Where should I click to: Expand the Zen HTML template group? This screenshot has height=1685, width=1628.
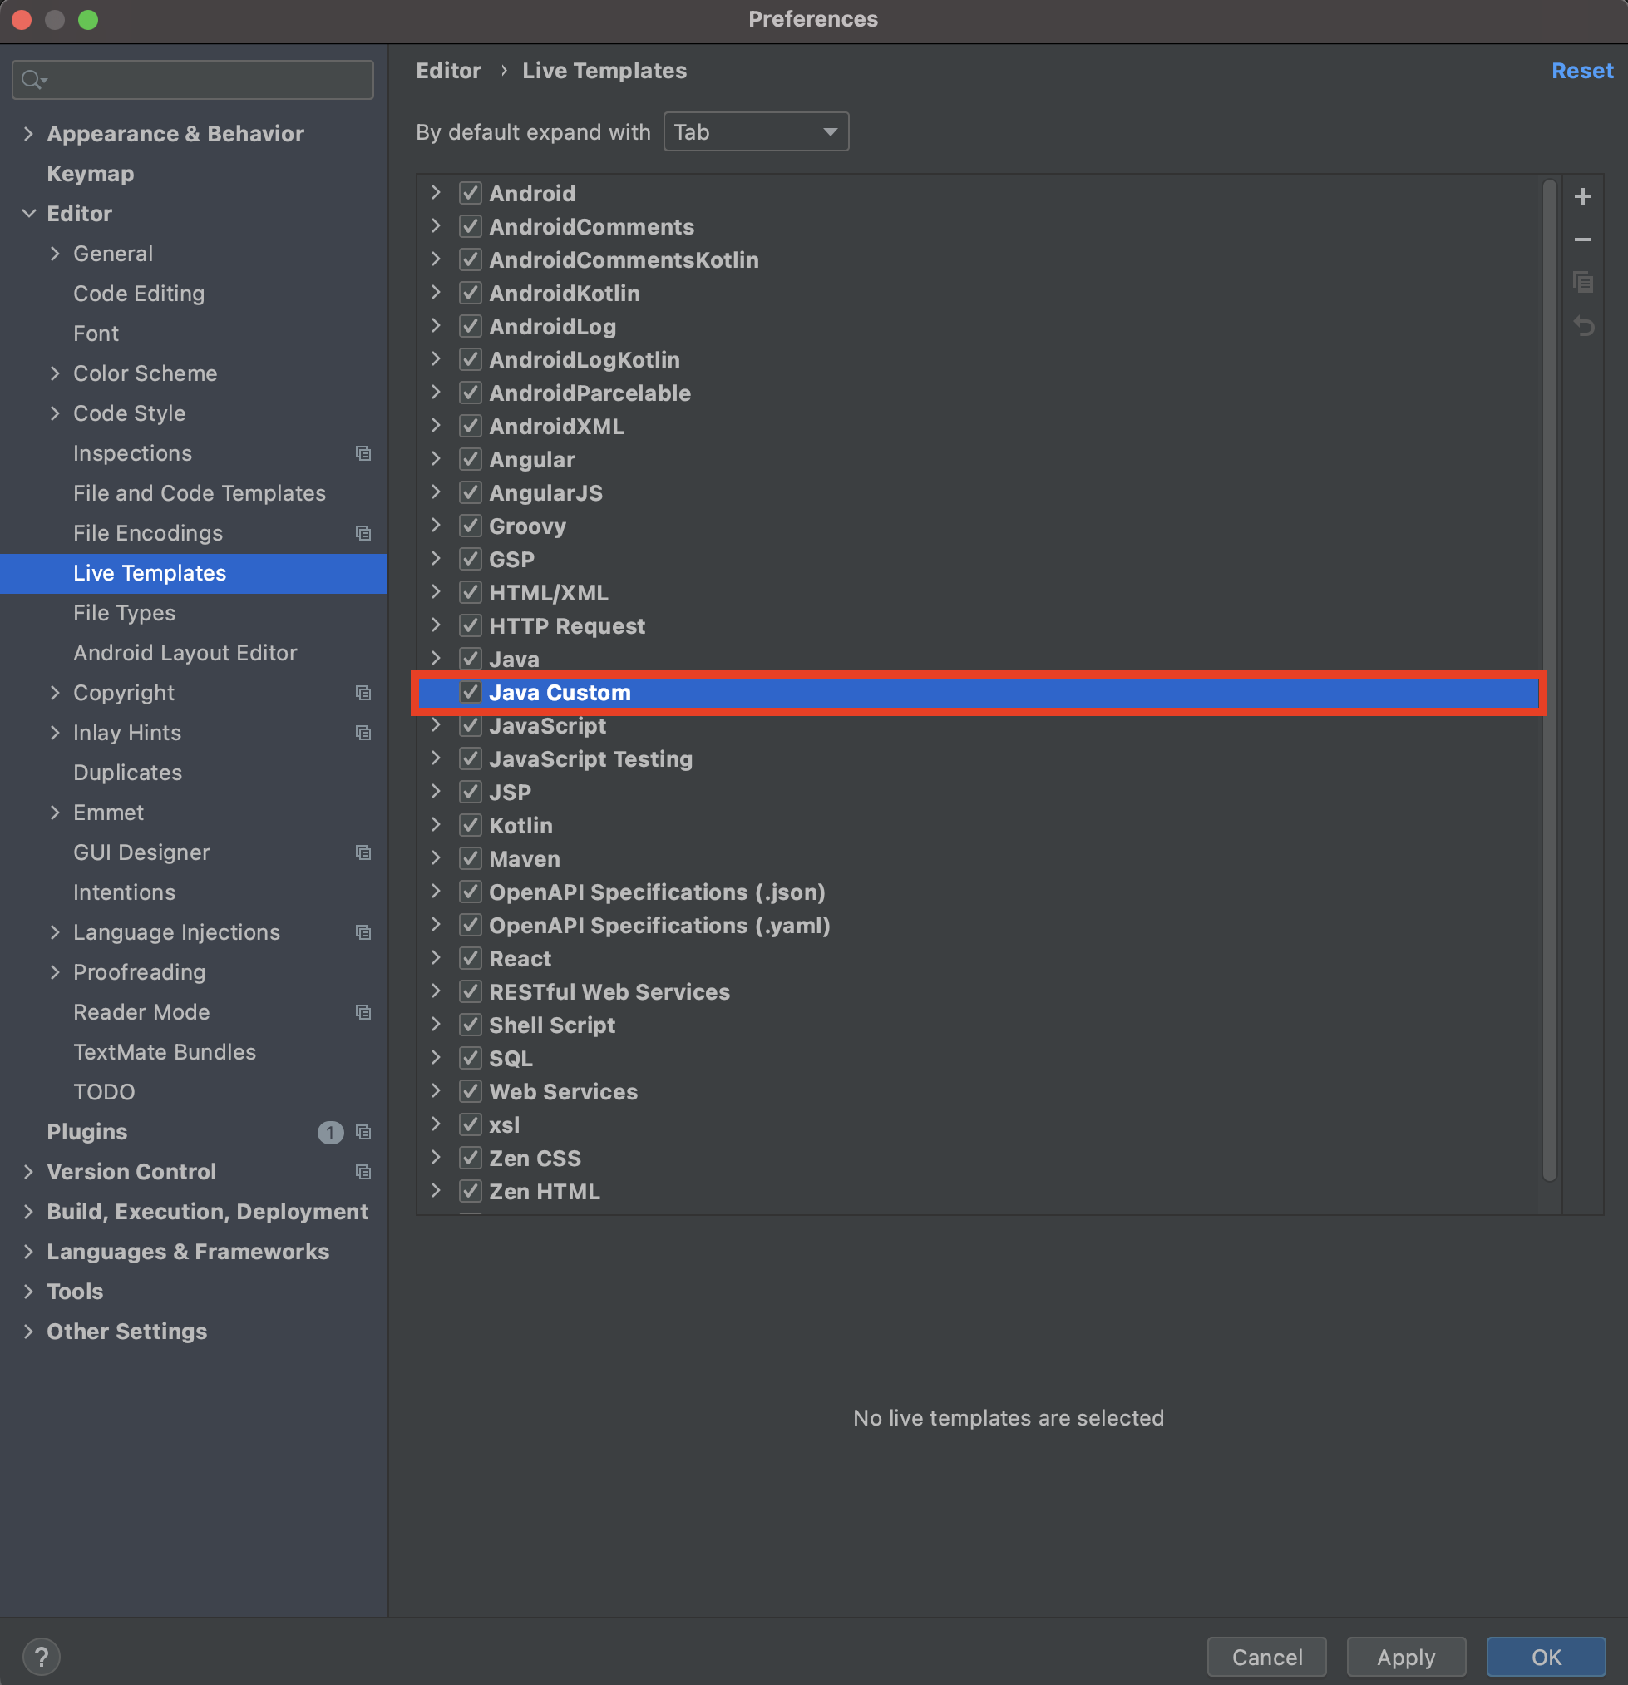tap(436, 1192)
